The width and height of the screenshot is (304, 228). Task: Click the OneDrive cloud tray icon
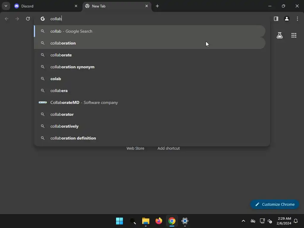[x=253, y=221]
